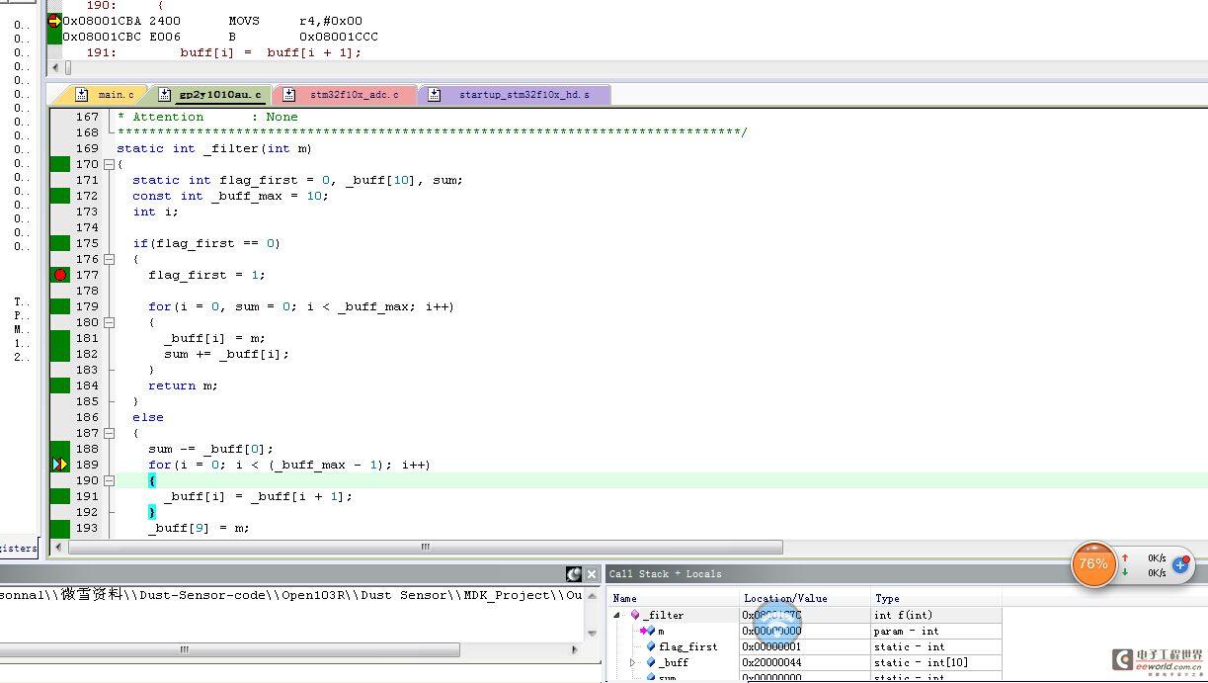Select the _filter function icon in call stack
Screen dimensions: 1208x683
635,615
